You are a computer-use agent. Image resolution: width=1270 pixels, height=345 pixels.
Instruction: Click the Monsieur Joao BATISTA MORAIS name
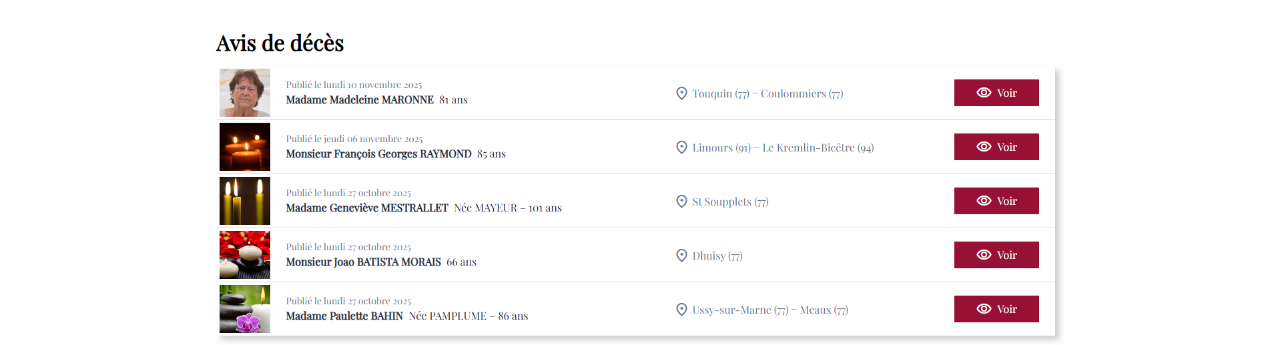click(363, 262)
